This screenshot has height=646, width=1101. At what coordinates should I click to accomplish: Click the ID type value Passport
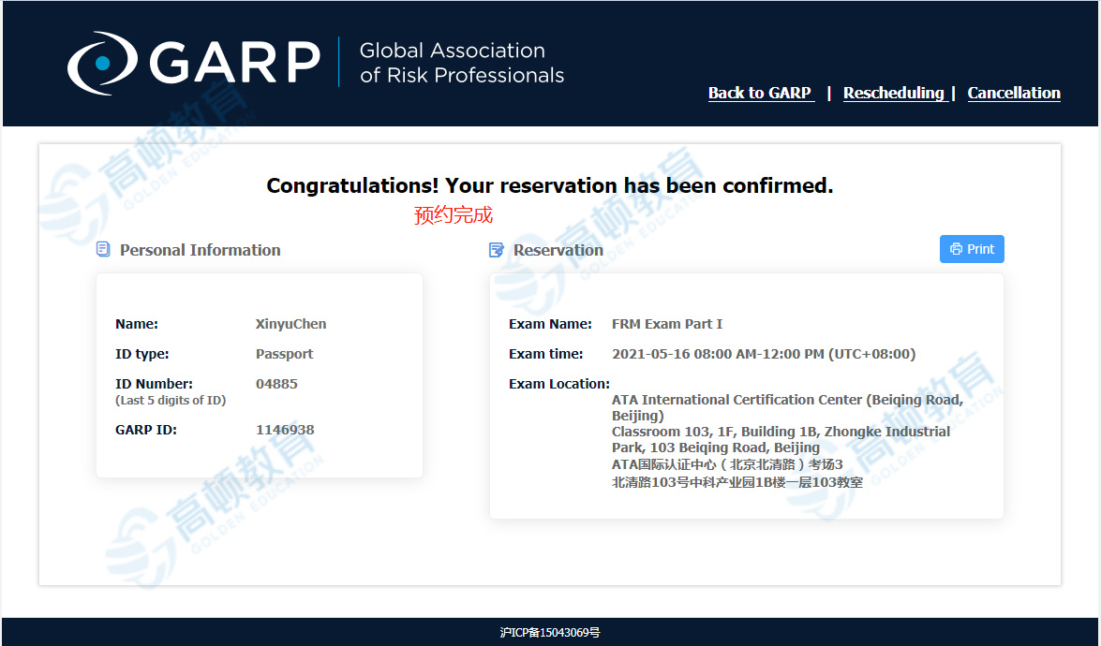click(x=284, y=354)
